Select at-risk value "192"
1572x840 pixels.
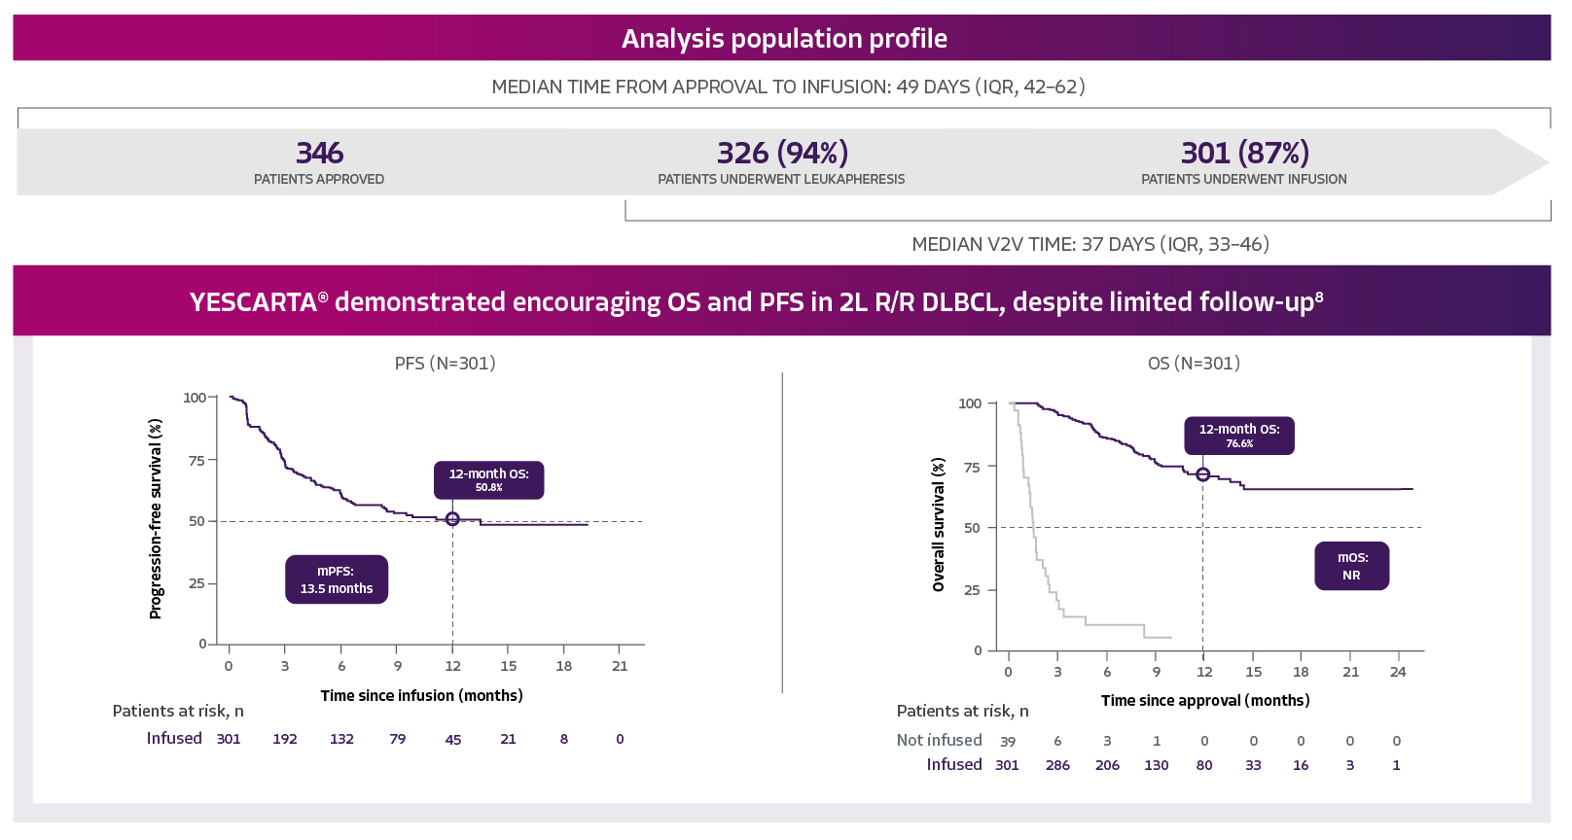tap(285, 739)
